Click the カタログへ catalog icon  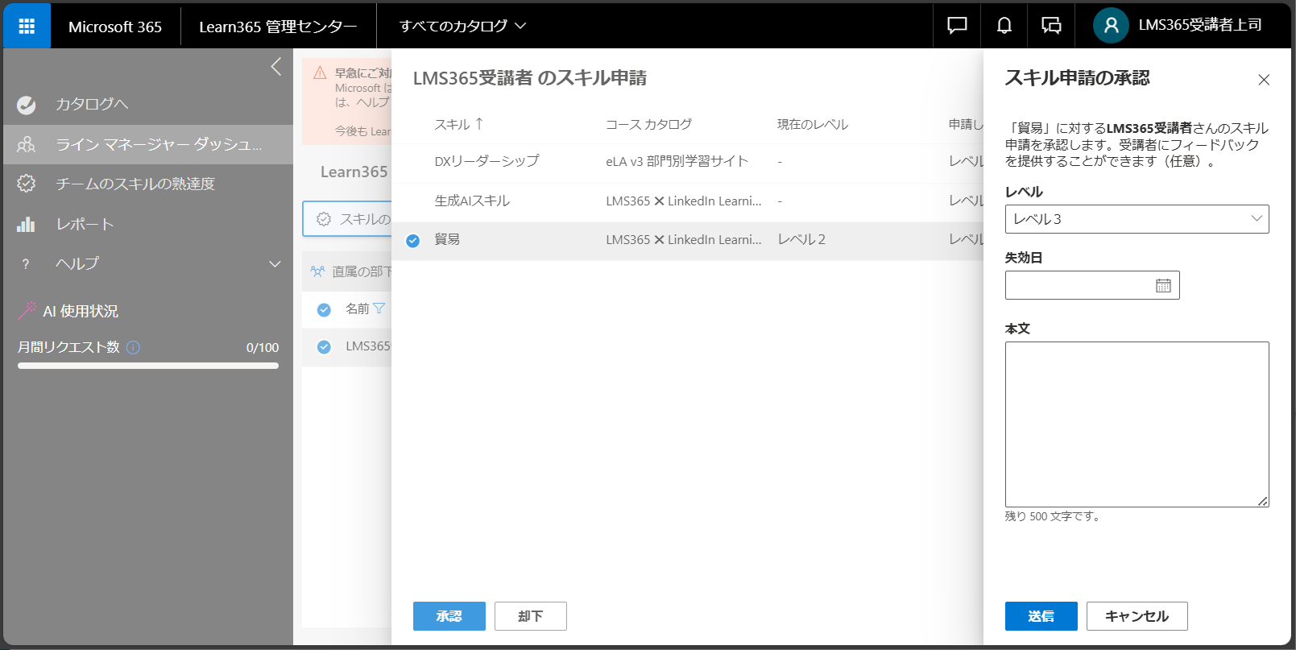(27, 105)
